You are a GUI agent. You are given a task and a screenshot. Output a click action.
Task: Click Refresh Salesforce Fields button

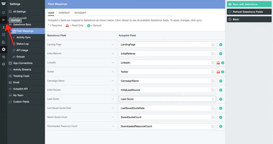tap(249, 12)
